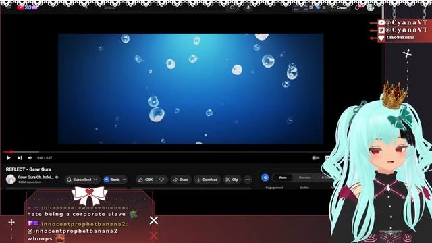The height and width of the screenshot is (243, 432).
Task: Click the magnifying glass search button
Action: (x=232, y=8)
